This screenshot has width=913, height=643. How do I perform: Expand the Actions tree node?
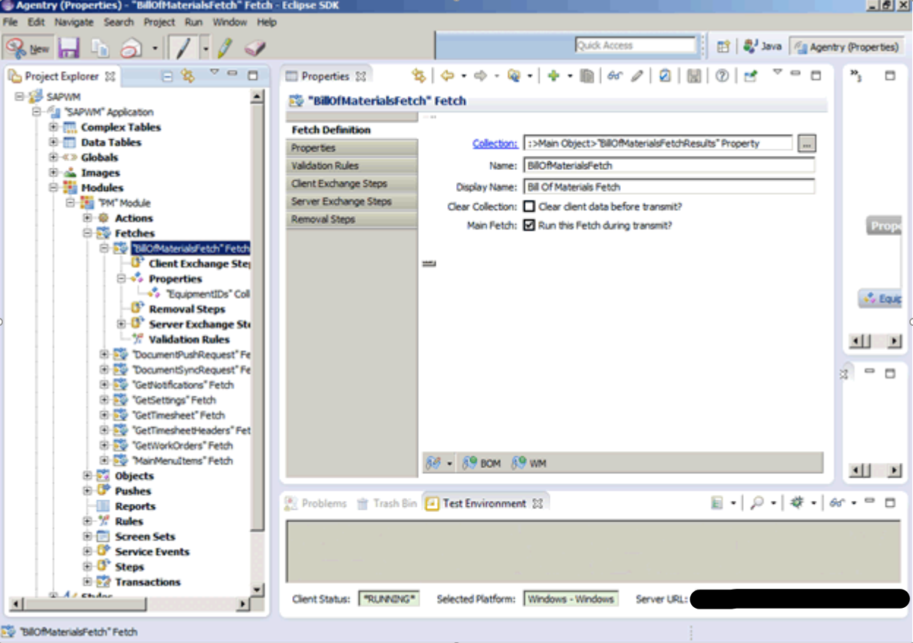pyautogui.click(x=87, y=218)
